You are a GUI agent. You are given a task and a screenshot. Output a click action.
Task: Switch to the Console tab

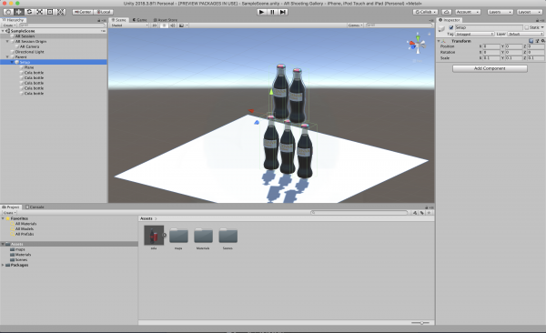click(35, 207)
